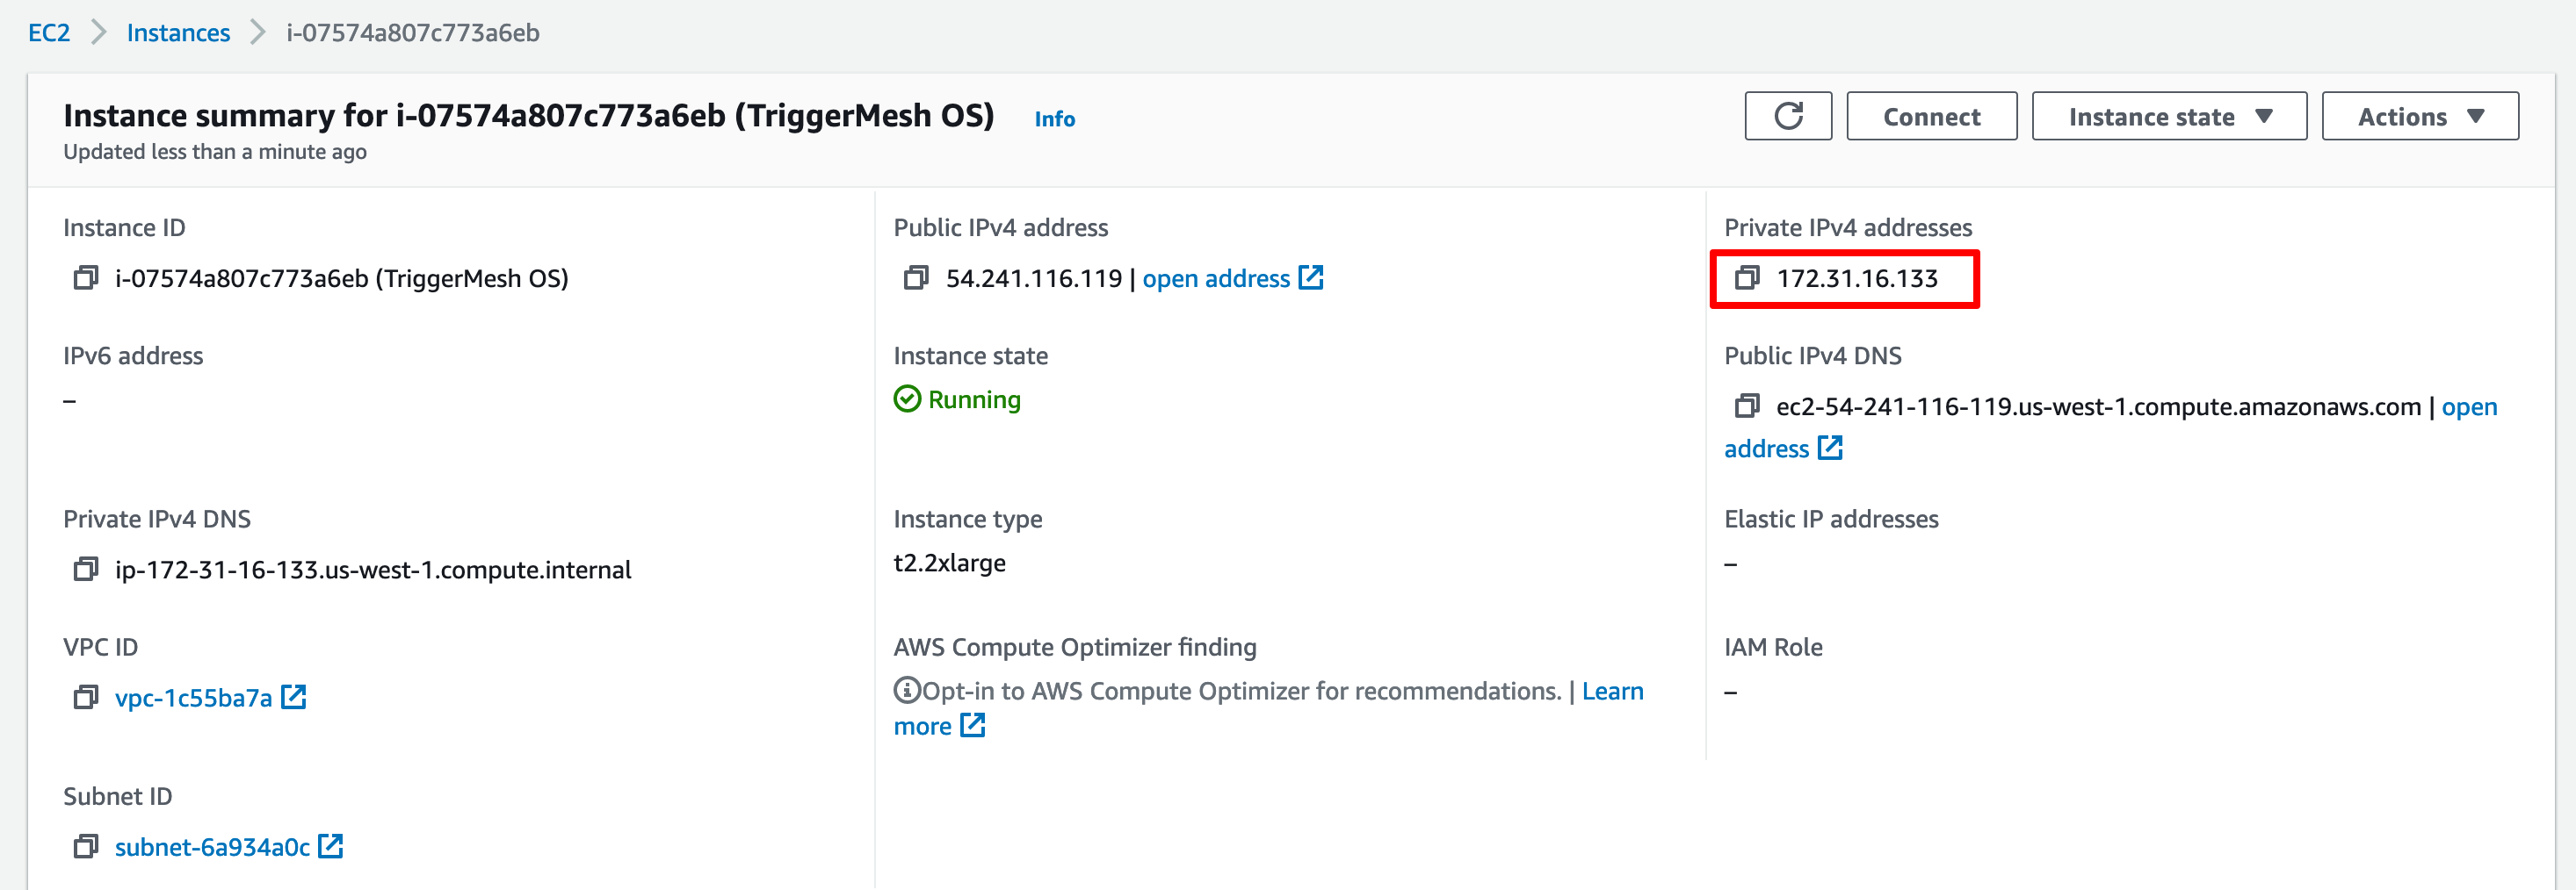Click the ec2-54-241-116-119.us-west-1.compute.amazonaws.com text
The image size is (2576, 890).
[2098, 406]
